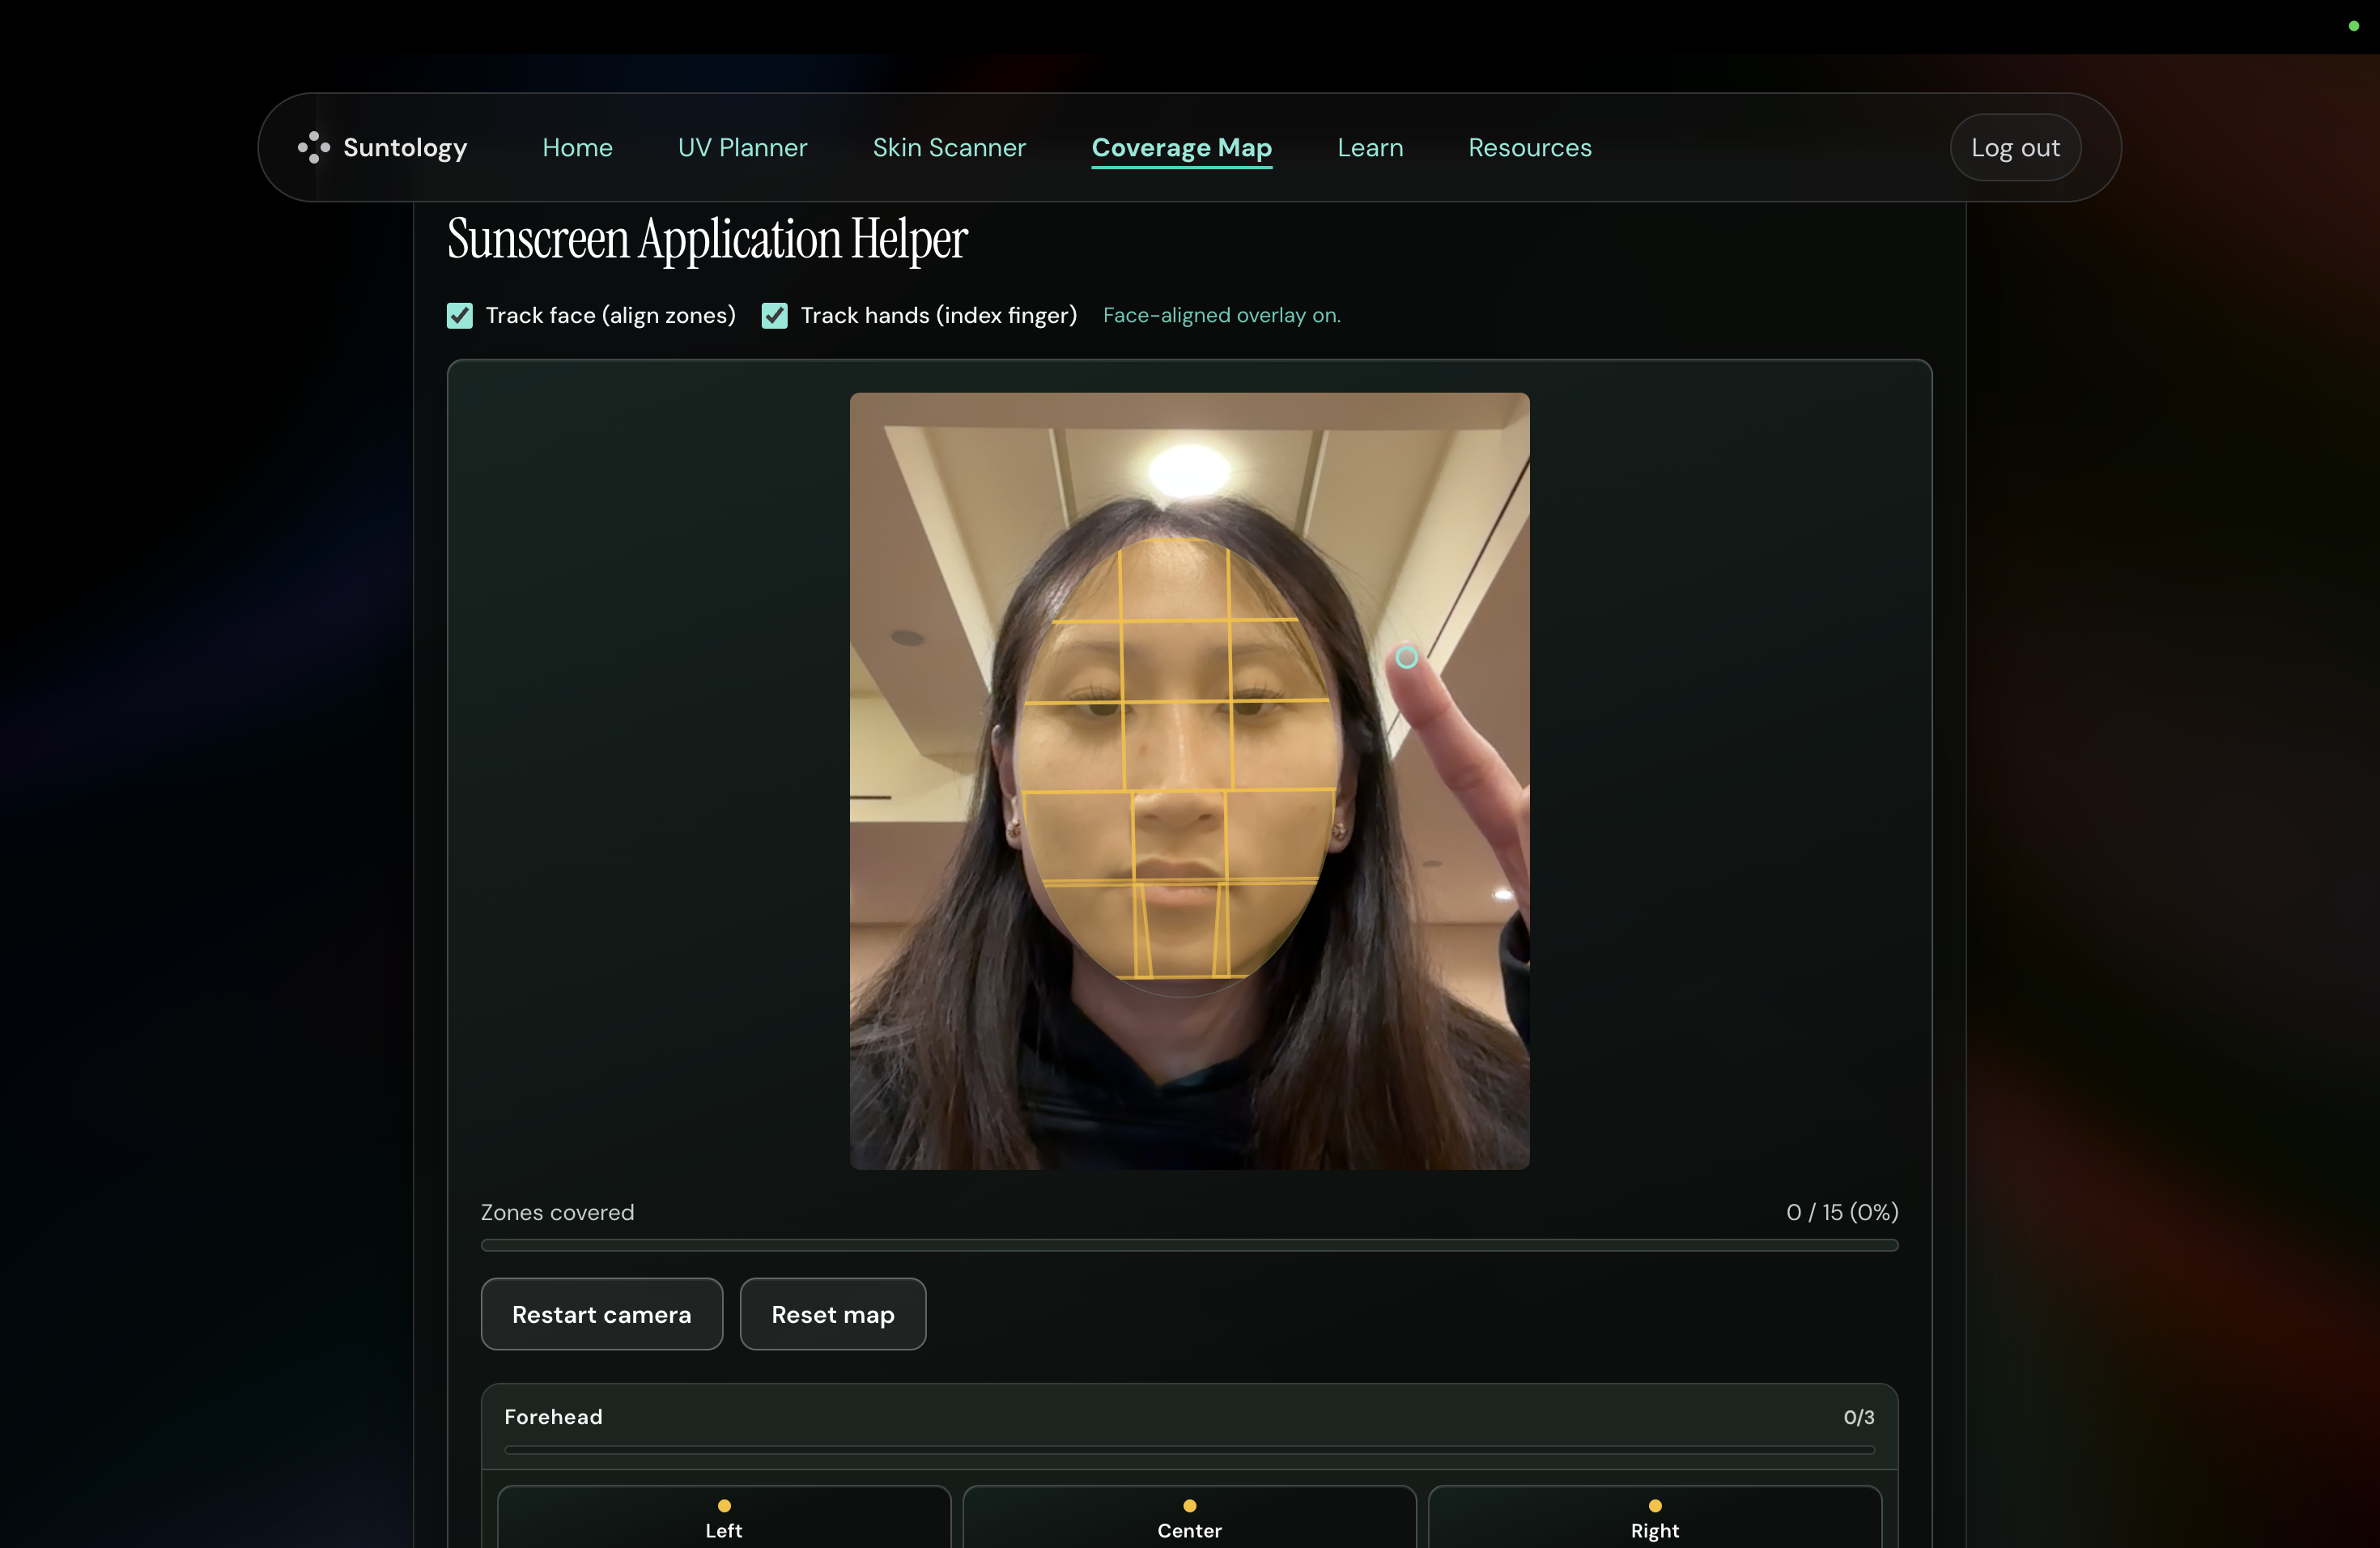2380x1548 pixels.
Task: Click the Center forehead zone yellow dot
Action: point(1189,1506)
